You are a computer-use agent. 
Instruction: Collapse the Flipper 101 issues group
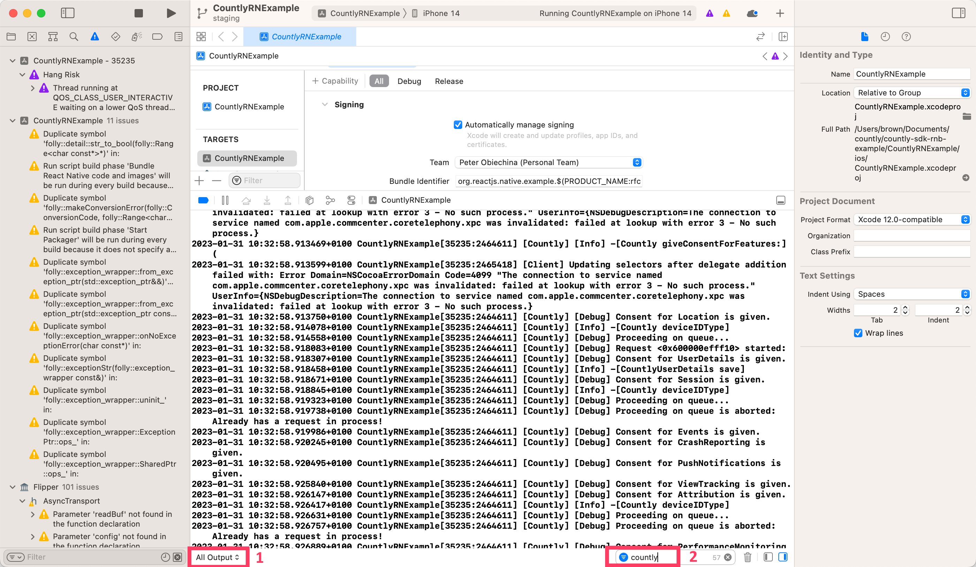click(x=13, y=487)
